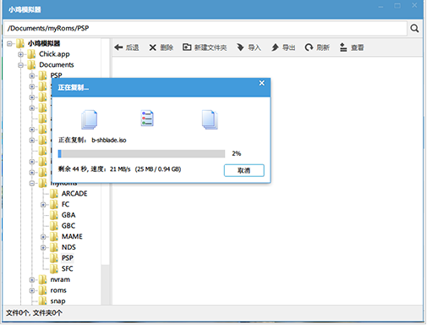Click the 2% progress text

(x=237, y=153)
